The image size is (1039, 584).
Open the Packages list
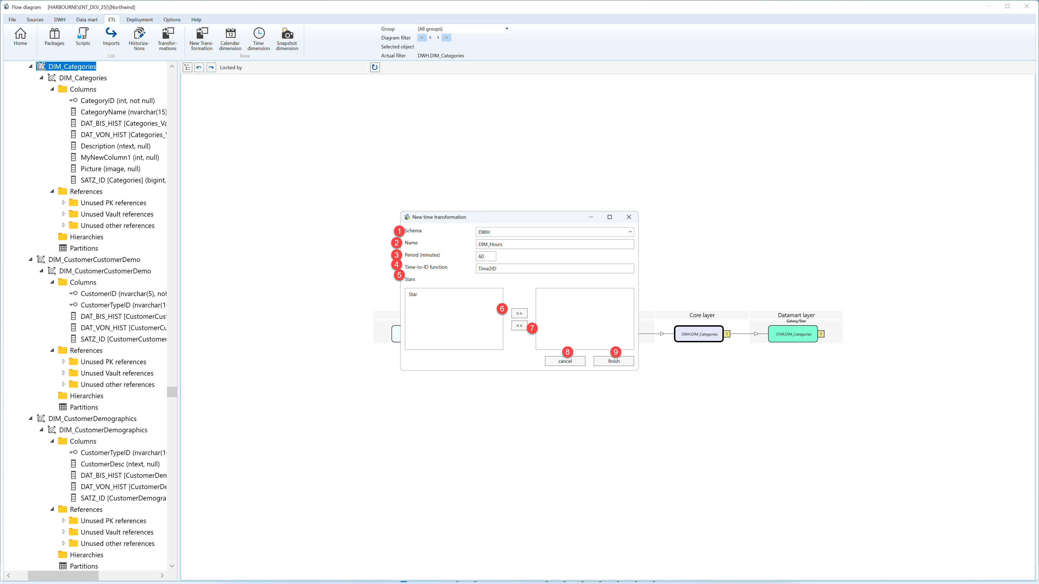click(54, 37)
